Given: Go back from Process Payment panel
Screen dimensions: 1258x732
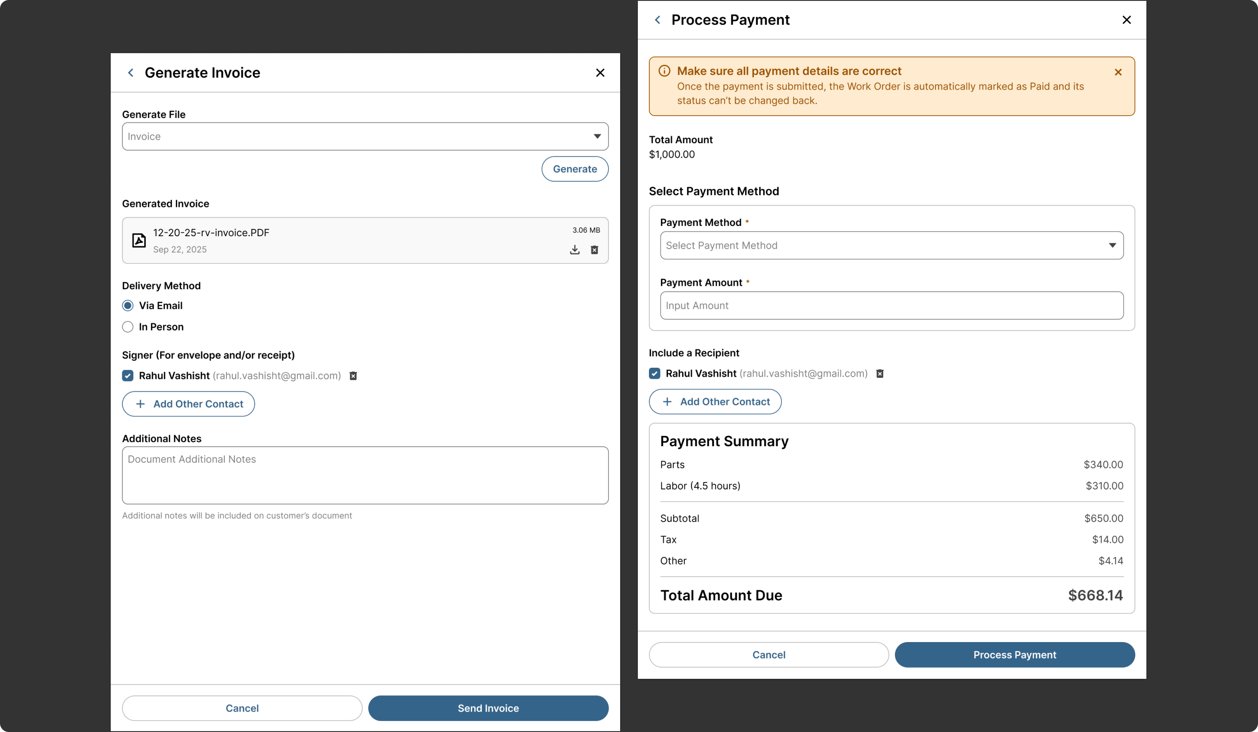Looking at the screenshot, I should pos(657,20).
